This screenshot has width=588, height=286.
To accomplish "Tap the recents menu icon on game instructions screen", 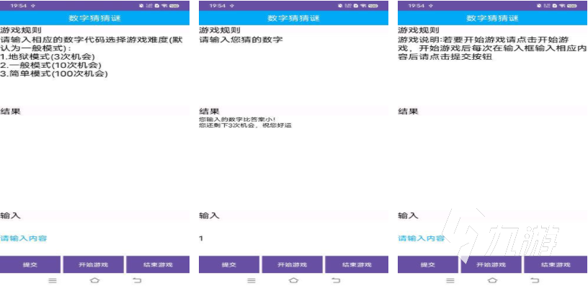I will point(450,280).
